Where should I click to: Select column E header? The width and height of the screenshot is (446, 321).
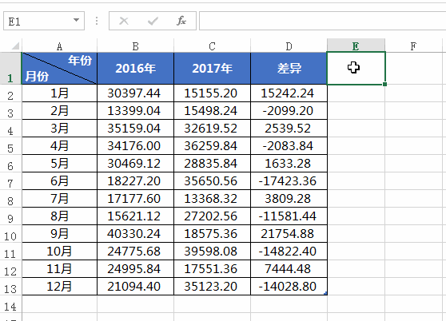pos(356,46)
